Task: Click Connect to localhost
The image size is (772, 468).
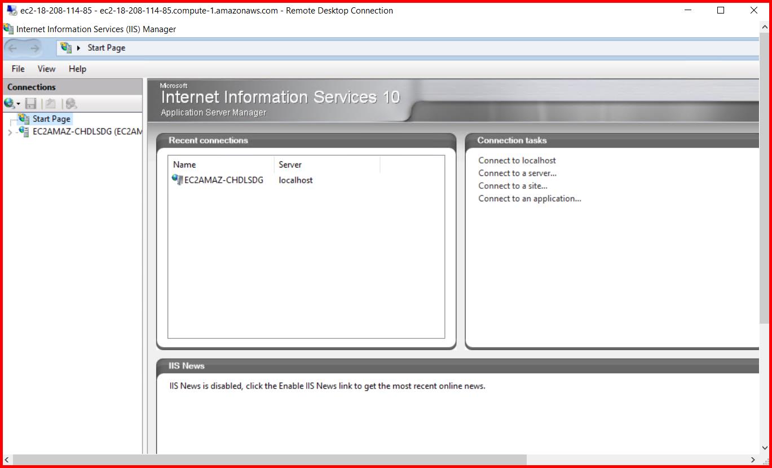Action: click(517, 160)
